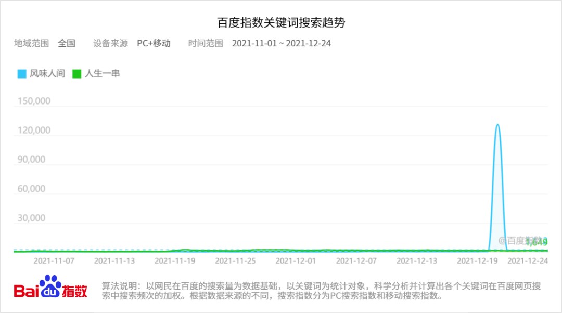Select the 2021-11-07 axis date label

[x=54, y=261]
